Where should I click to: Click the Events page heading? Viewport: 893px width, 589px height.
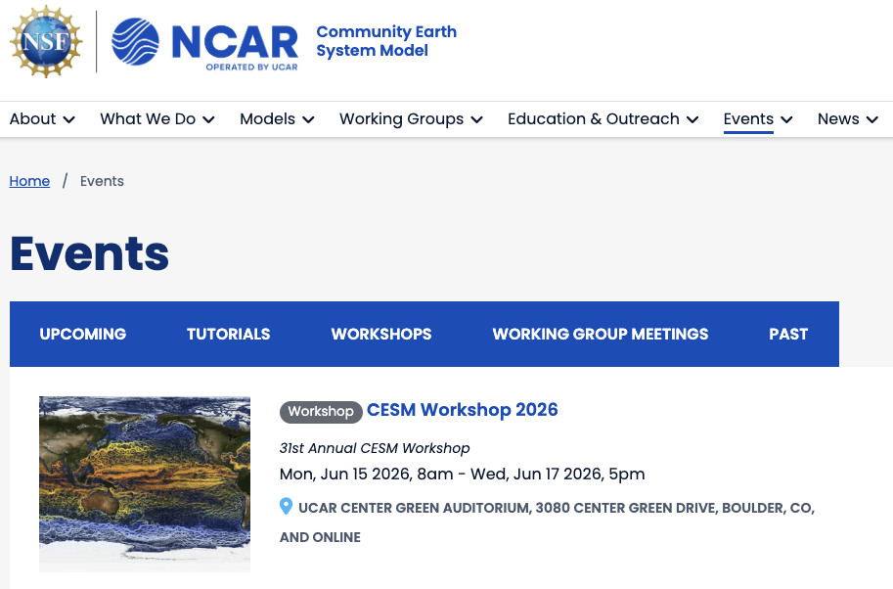pos(89,253)
